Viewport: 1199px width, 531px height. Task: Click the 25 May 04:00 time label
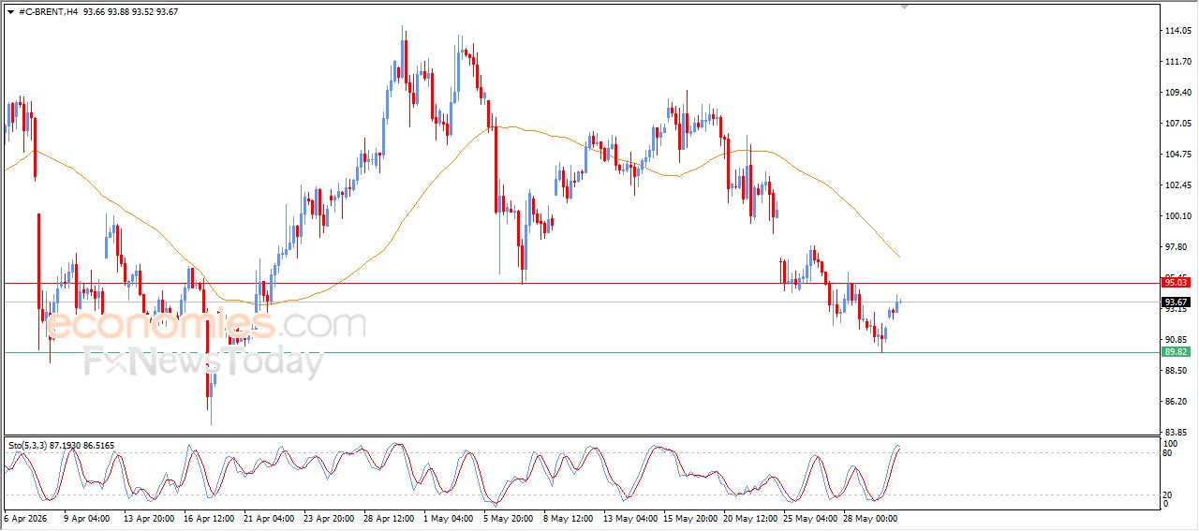tap(809, 517)
